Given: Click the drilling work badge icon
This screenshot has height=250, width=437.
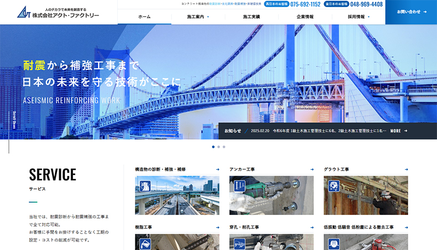Looking at the screenshot, I should click(x=239, y=244).
